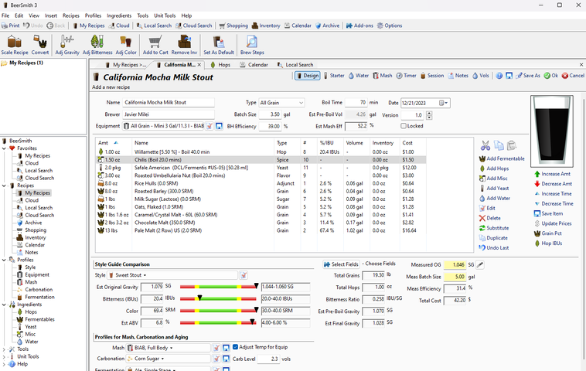Open the Ingredients menu
586x371 pixels.
tap(119, 15)
